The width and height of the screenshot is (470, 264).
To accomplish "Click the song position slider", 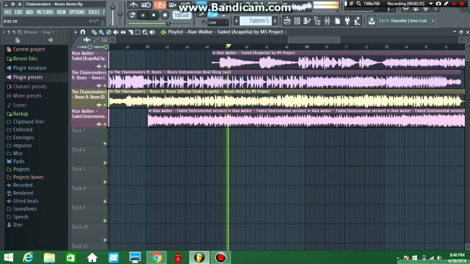I will coord(168,23).
